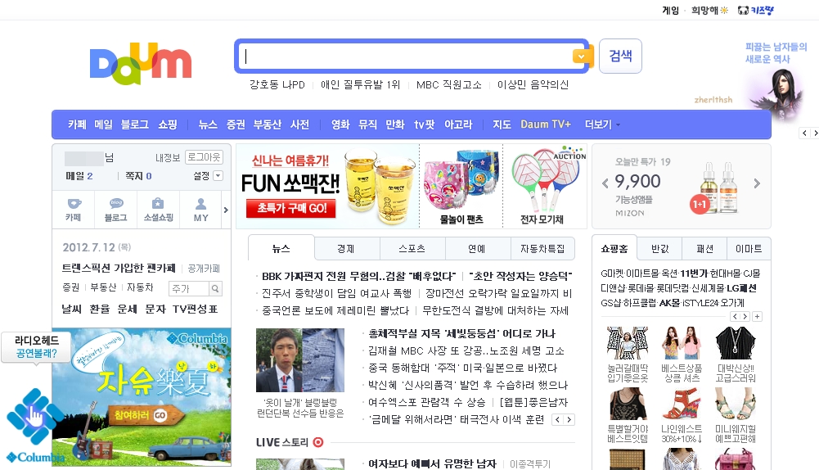The image size is (819, 470).
Task: Show previous news headlines page
Action: tap(558, 419)
